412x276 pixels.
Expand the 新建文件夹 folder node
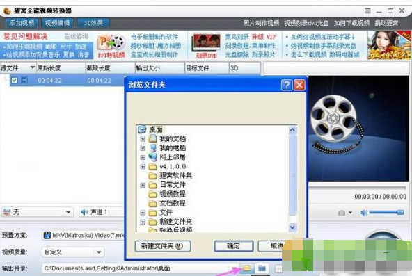[x=143, y=222]
